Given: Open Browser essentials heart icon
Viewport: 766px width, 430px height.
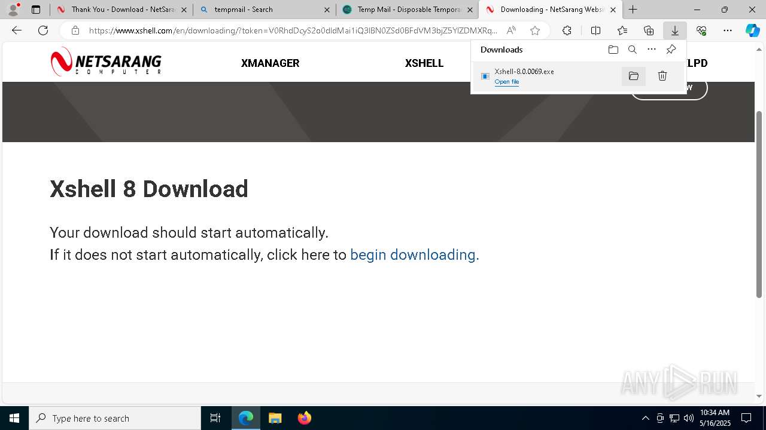Looking at the screenshot, I should click(701, 30).
